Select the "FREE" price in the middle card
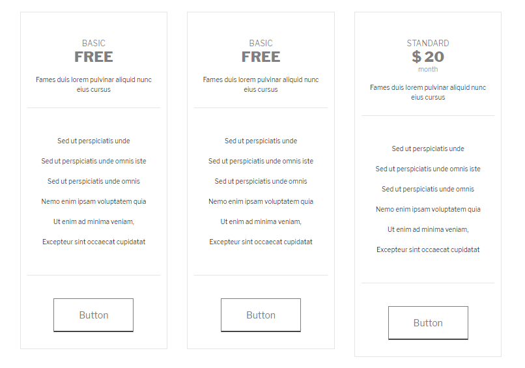 pyautogui.click(x=261, y=57)
